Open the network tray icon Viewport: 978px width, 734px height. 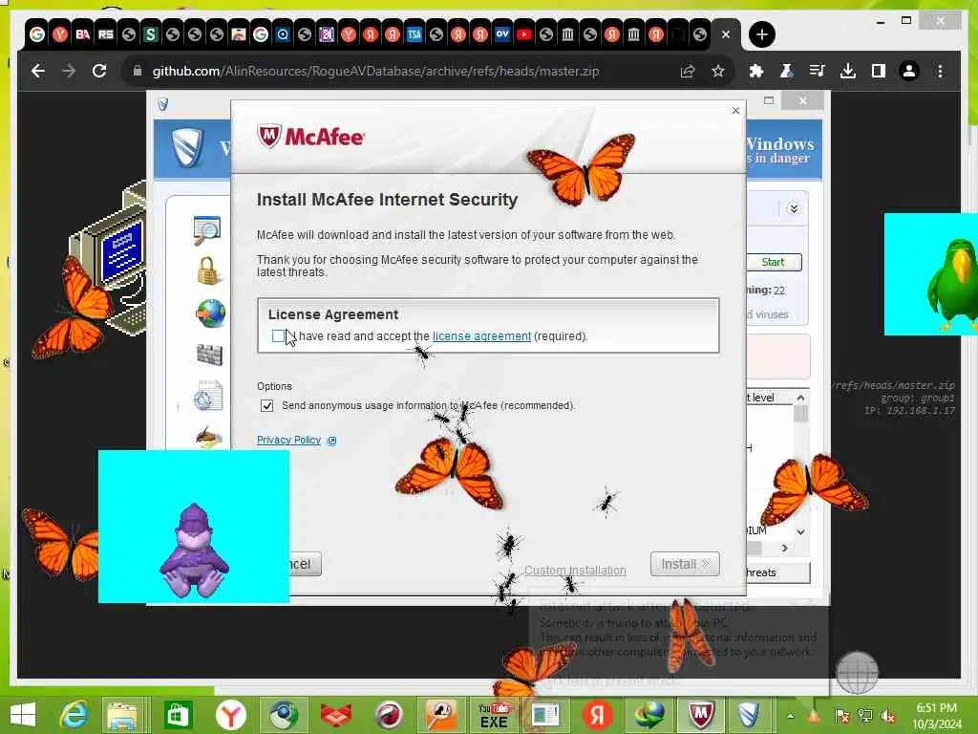tap(864, 716)
